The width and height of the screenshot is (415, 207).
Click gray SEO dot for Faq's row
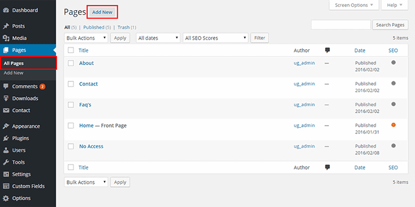pos(394,104)
